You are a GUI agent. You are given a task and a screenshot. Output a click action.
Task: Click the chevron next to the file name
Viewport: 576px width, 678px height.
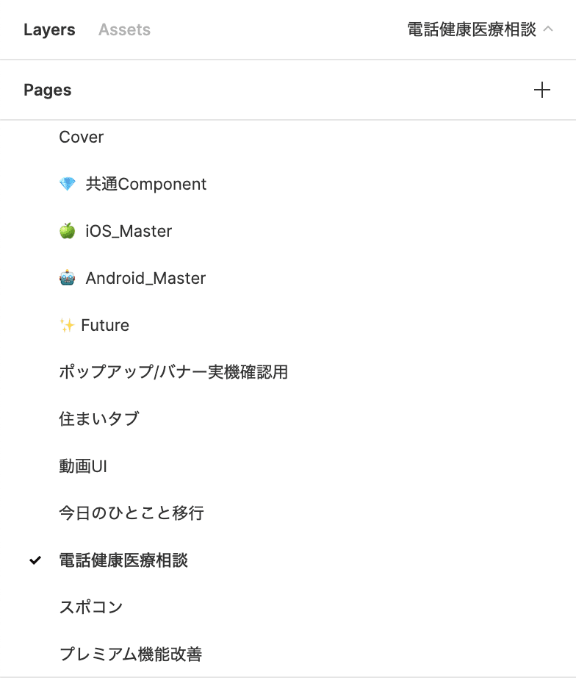tap(548, 29)
